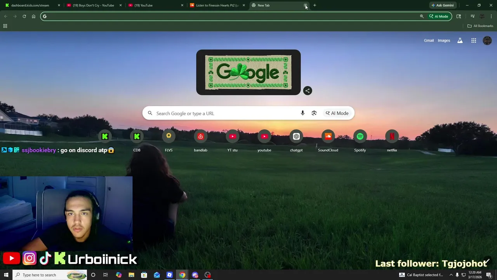Click the Cortana circle icon
This screenshot has width=497, height=280.
pyautogui.click(x=93, y=275)
